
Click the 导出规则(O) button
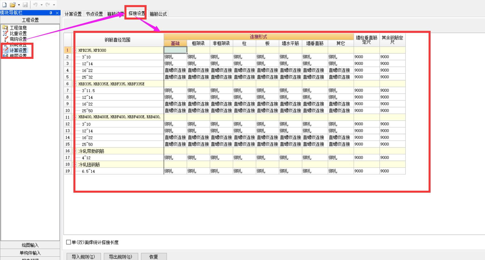(x=120, y=257)
